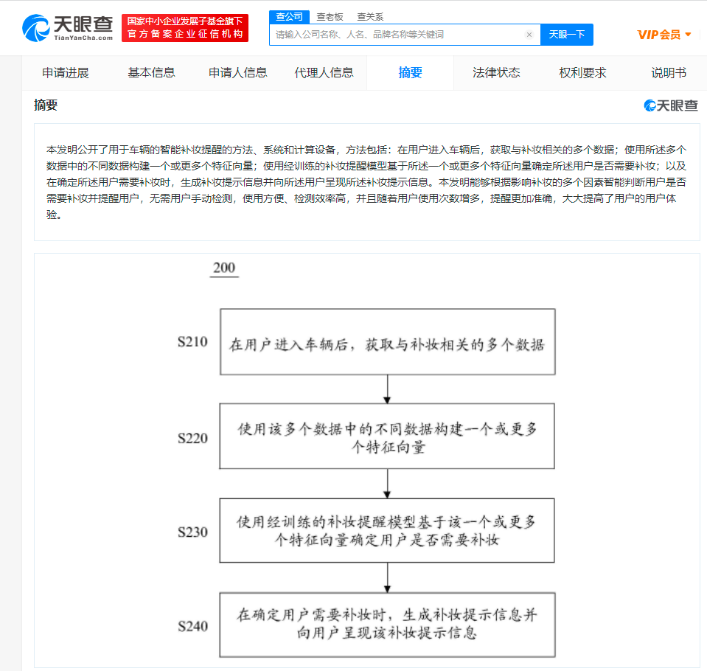The image size is (707, 671).
Task: Click the S230 step label
Action: pos(192,532)
